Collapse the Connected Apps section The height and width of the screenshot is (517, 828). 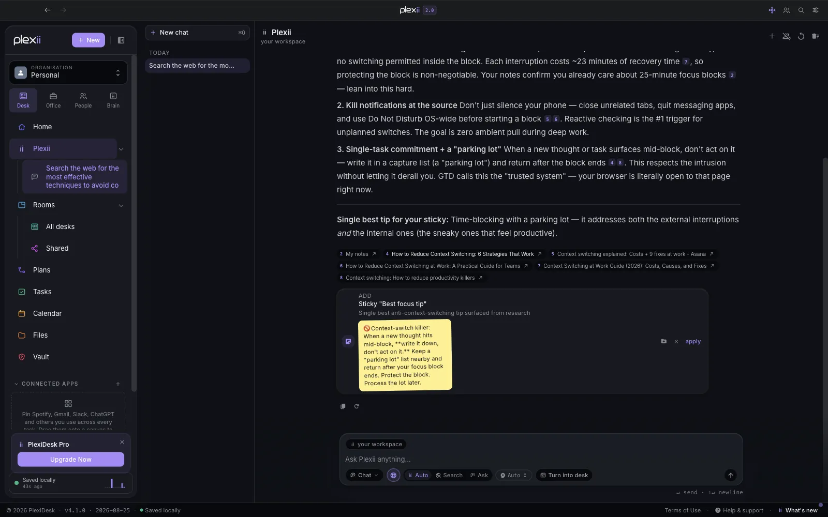coord(17,384)
